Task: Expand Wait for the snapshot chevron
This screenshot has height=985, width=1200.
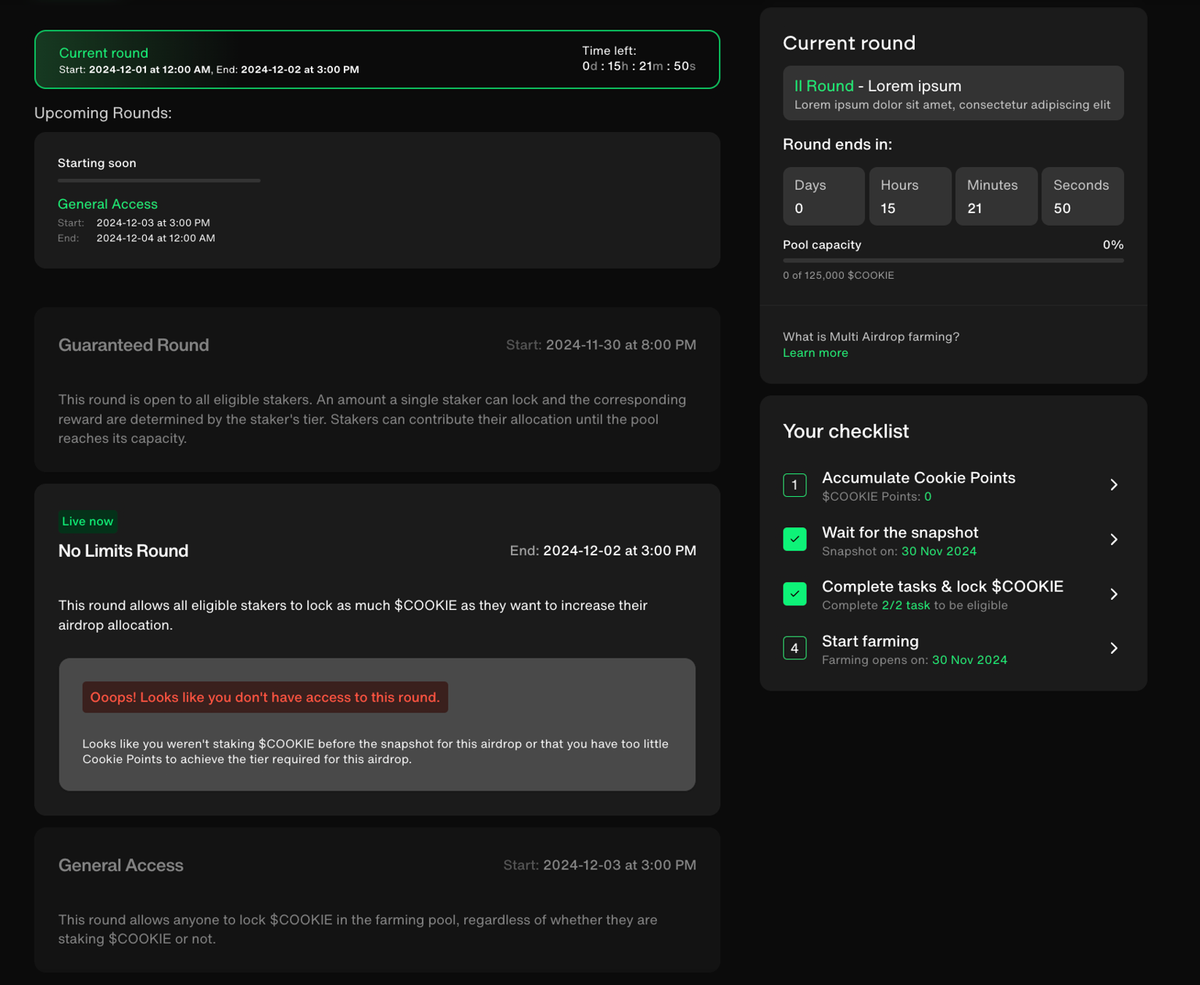Action: tap(1113, 540)
